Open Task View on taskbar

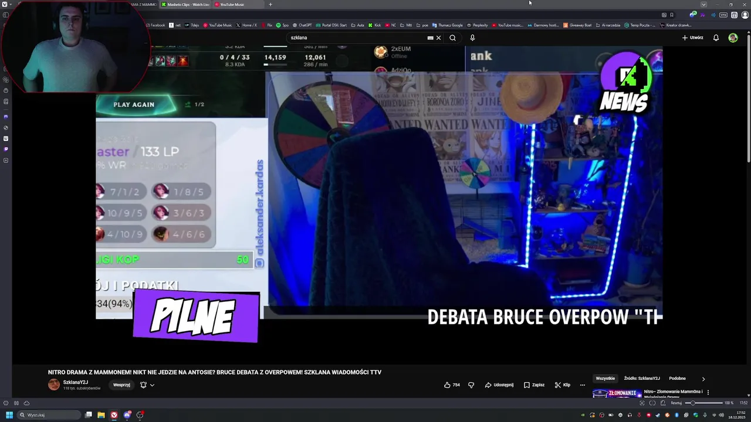(x=89, y=415)
